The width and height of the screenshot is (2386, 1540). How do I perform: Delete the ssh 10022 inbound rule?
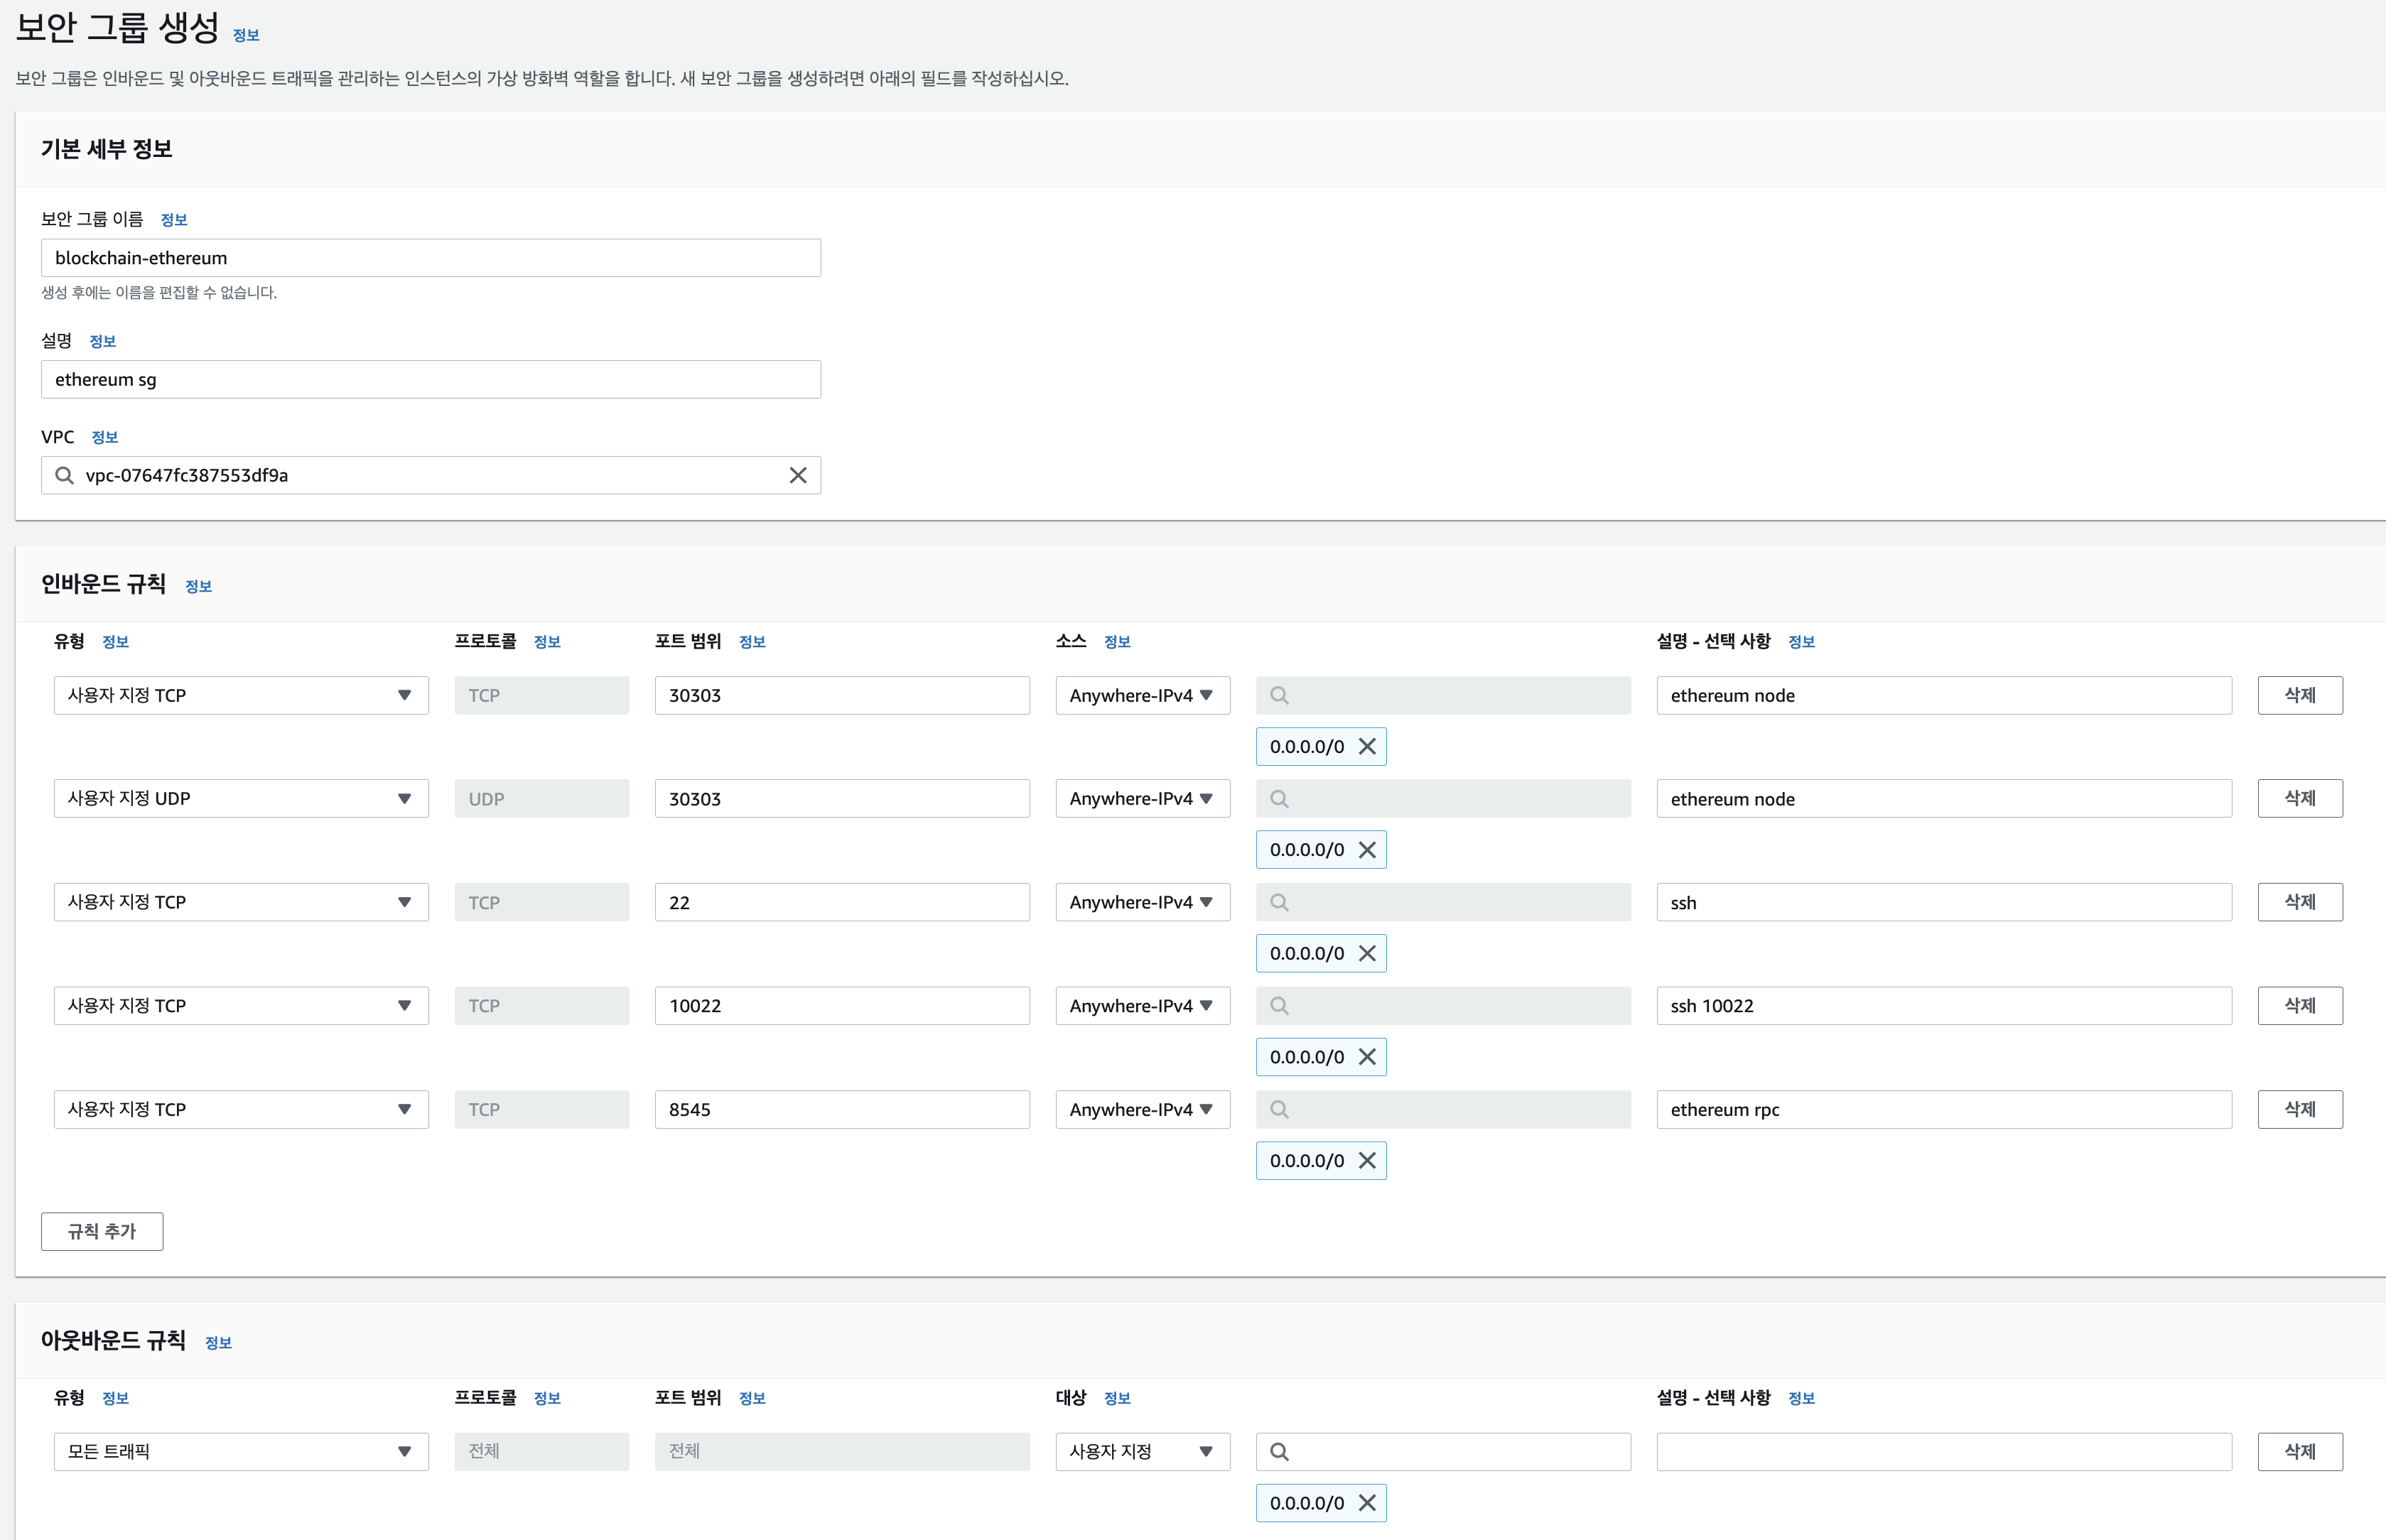point(2299,1005)
